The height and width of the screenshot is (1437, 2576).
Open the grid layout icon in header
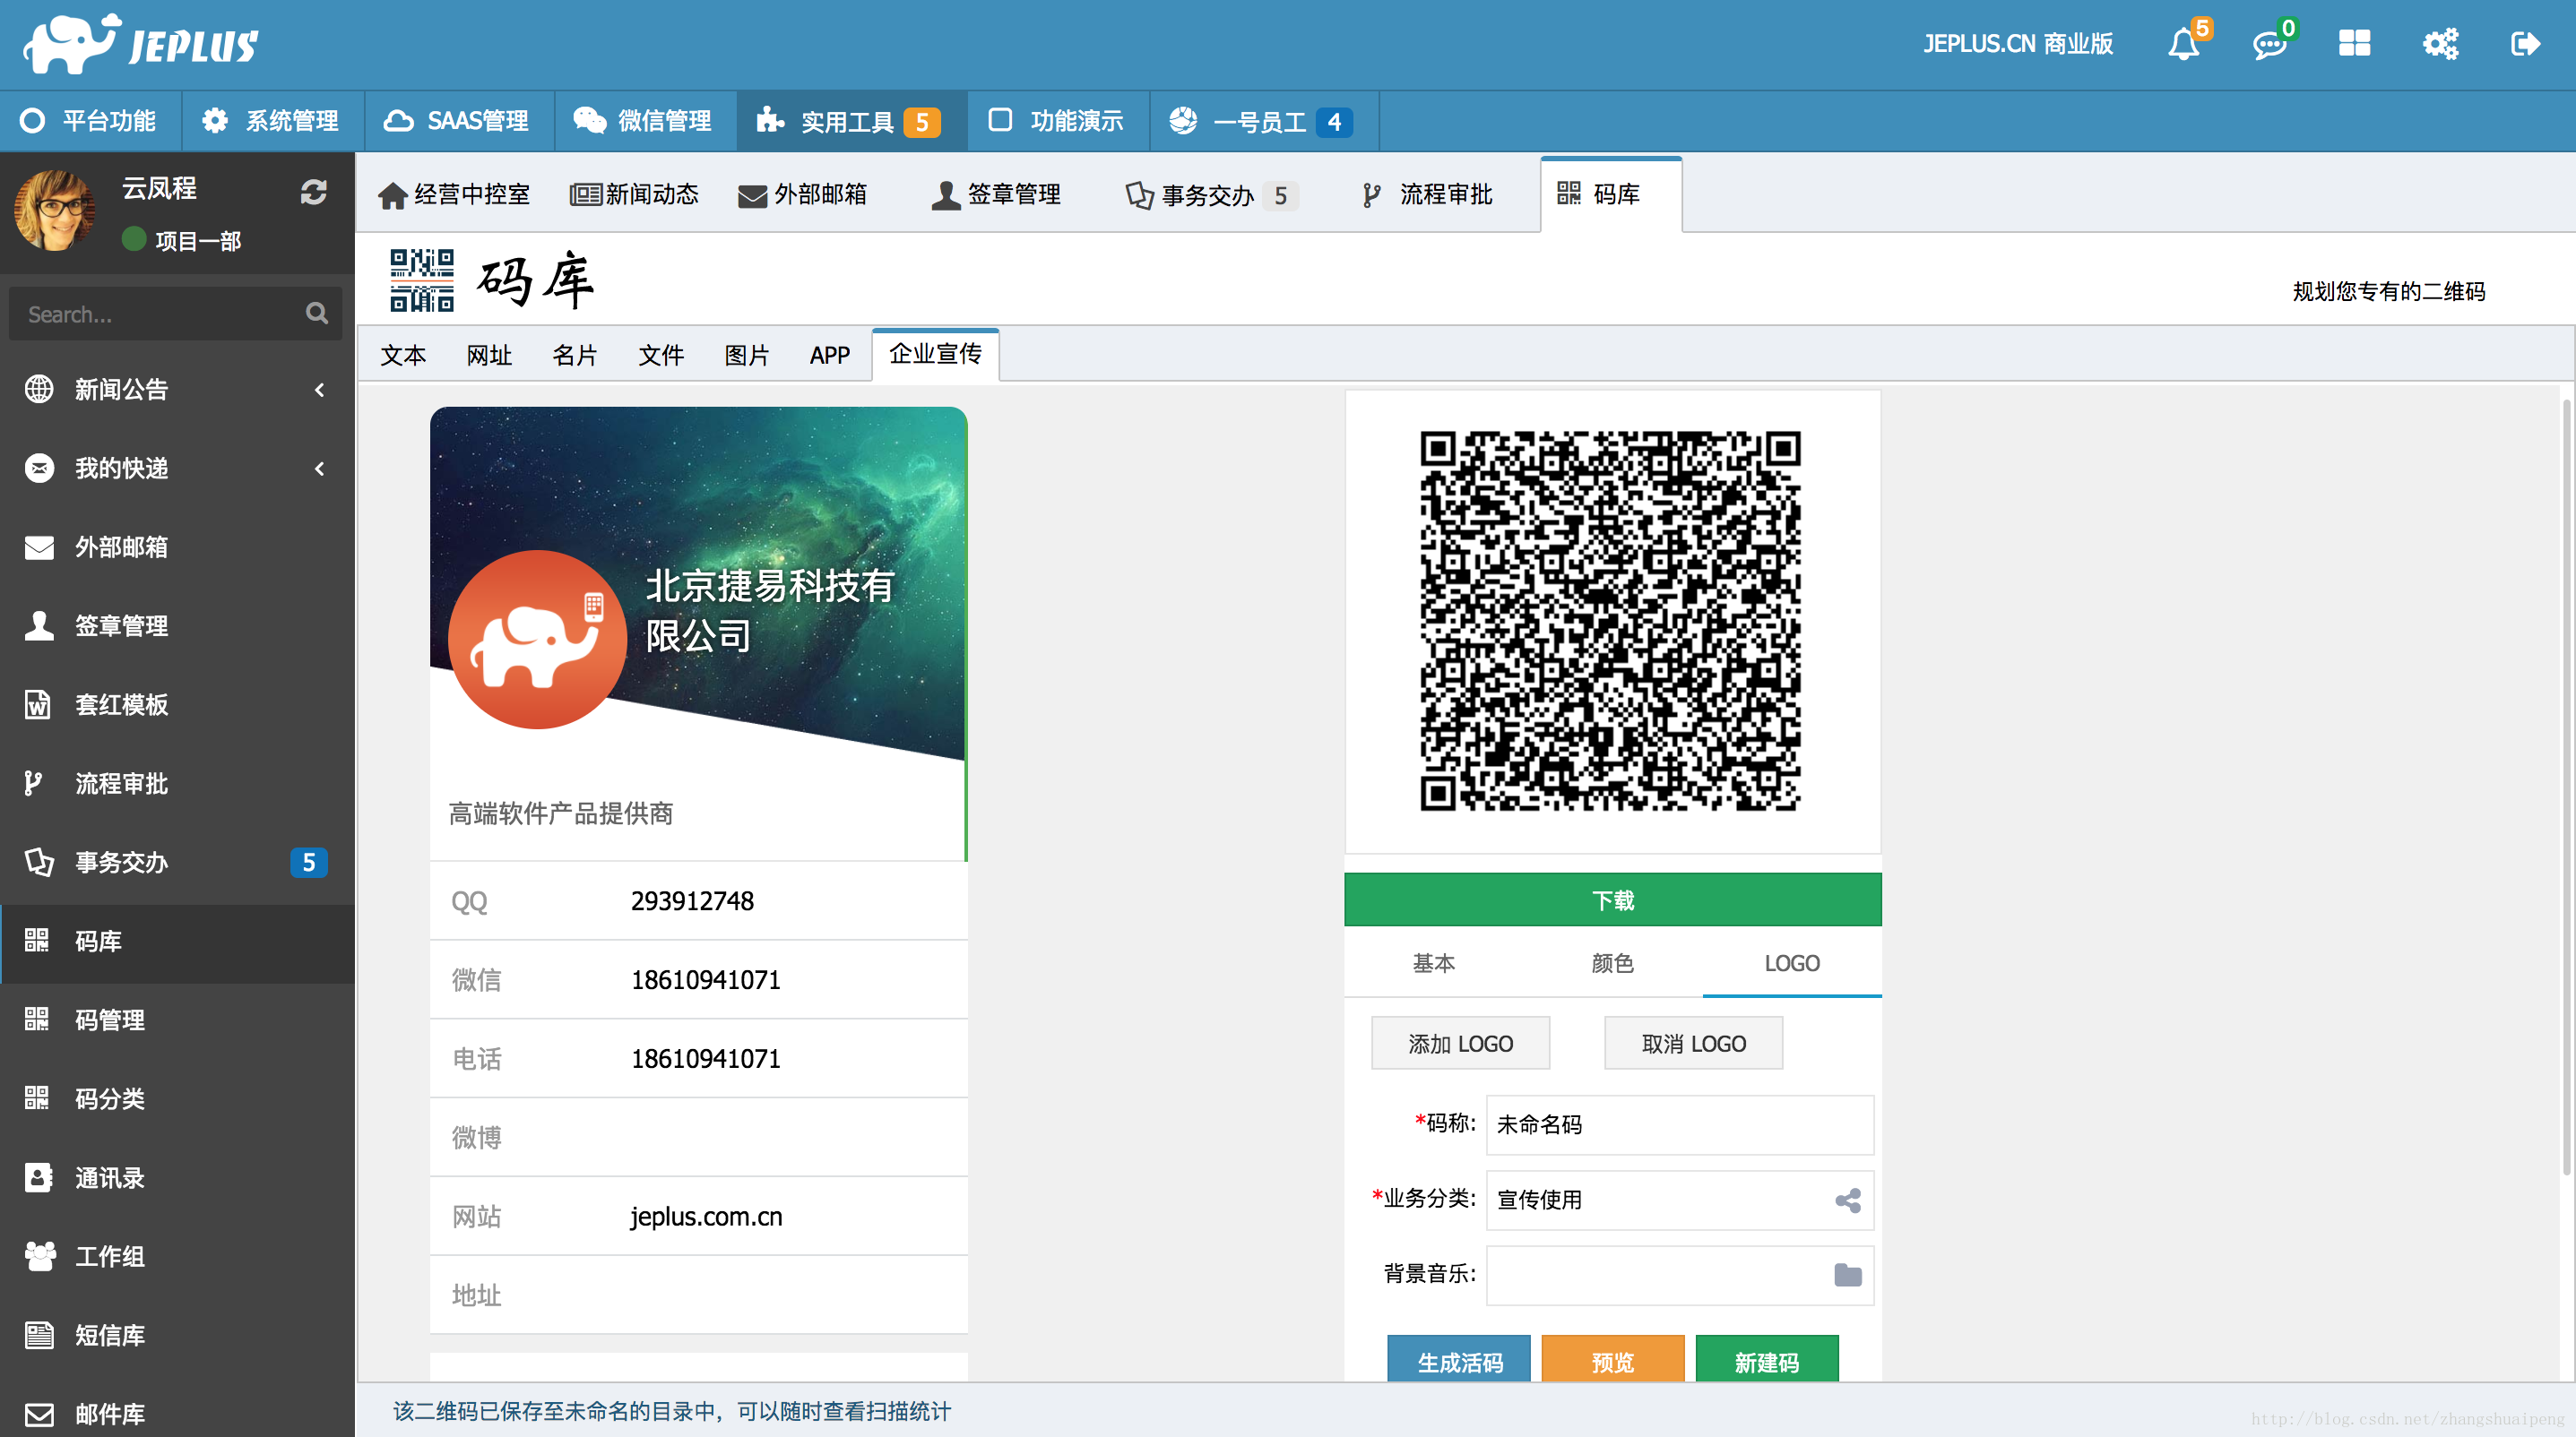click(2355, 43)
